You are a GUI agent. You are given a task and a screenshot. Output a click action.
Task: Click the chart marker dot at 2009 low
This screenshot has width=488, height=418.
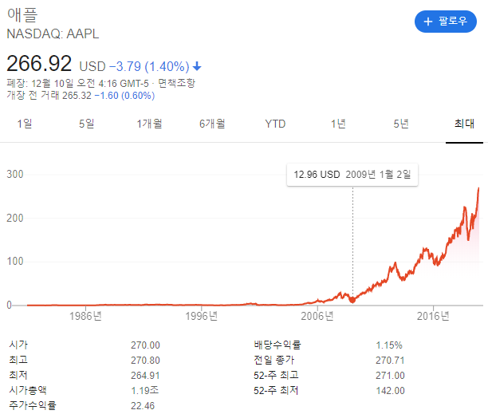click(352, 301)
